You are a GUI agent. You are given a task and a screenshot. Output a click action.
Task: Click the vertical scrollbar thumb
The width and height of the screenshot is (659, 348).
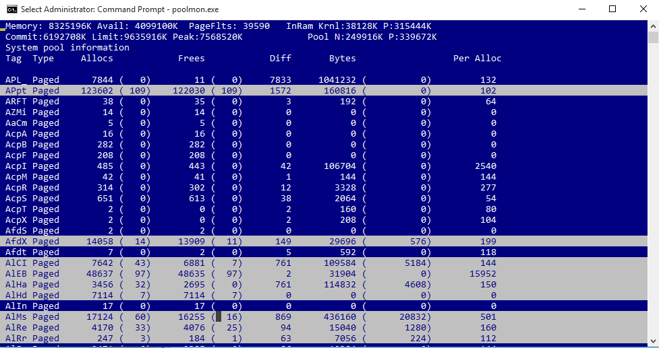click(x=654, y=37)
